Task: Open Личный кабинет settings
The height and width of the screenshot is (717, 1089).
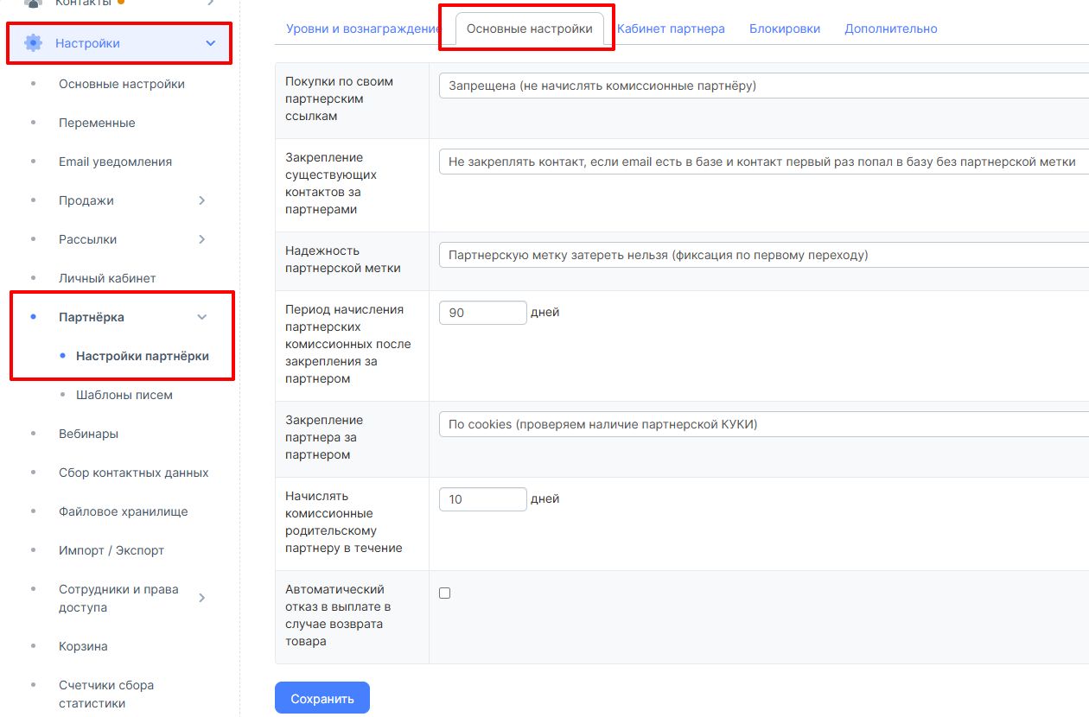Action: point(107,278)
